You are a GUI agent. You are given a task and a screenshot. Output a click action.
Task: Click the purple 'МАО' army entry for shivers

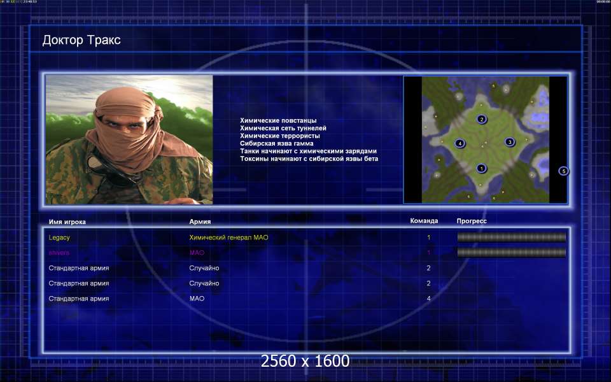coord(197,253)
